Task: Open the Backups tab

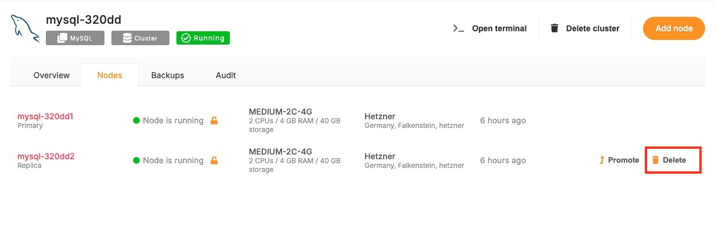Action: click(x=168, y=75)
